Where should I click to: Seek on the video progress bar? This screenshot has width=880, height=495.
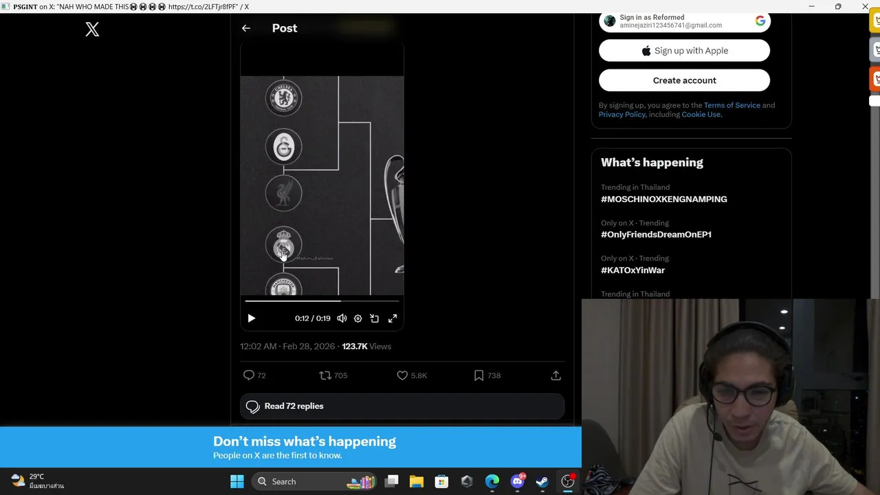pos(322,300)
